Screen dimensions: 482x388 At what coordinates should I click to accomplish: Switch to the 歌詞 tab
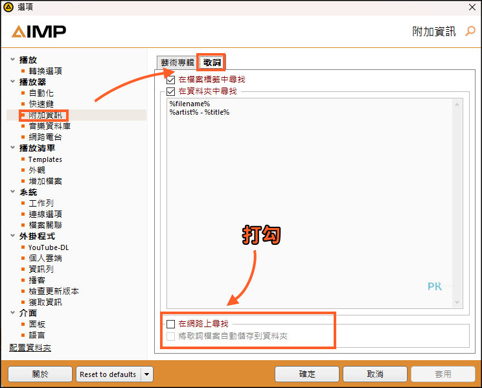click(x=212, y=62)
